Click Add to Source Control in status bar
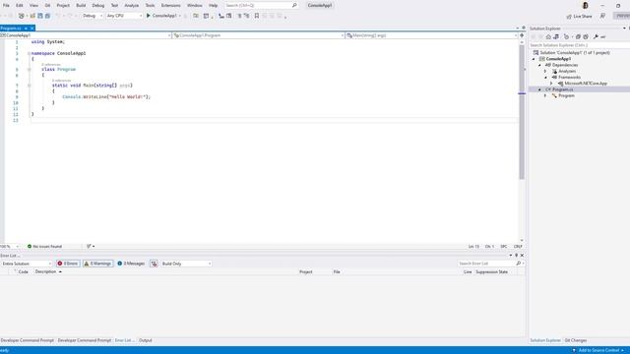Image resolution: width=630 pixels, height=354 pixels. tap(598, 350)
